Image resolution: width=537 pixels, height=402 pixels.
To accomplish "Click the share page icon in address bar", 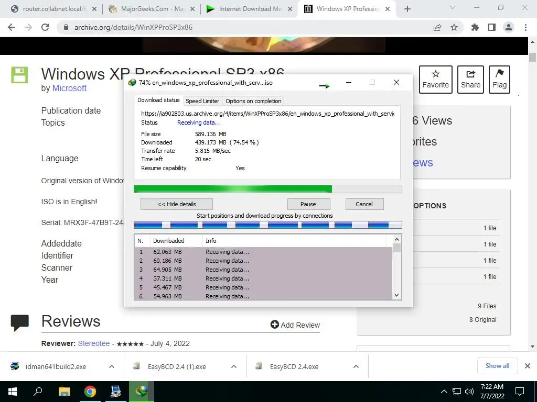I will pyautogui.click(x=437, y=27).
